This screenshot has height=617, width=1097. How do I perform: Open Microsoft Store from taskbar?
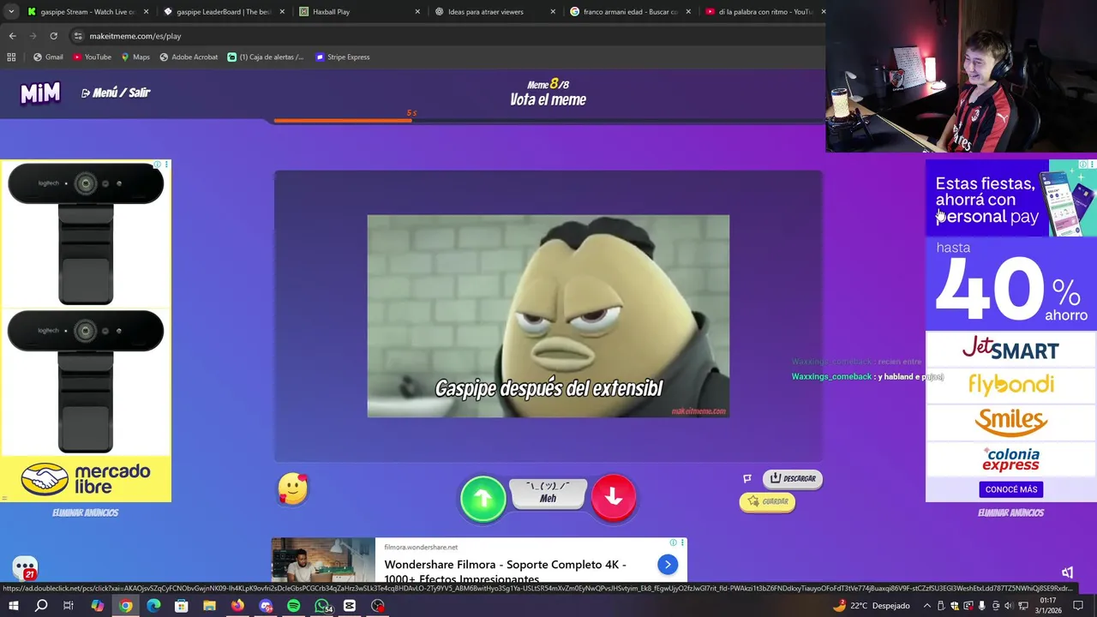181,606
